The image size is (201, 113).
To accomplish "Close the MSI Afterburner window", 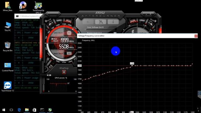I will (x=150, y=14).
